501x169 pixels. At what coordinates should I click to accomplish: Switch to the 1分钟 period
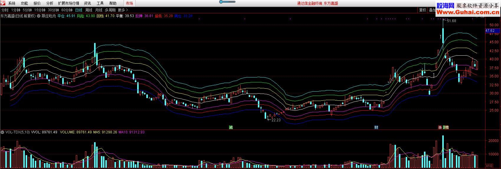16,10
